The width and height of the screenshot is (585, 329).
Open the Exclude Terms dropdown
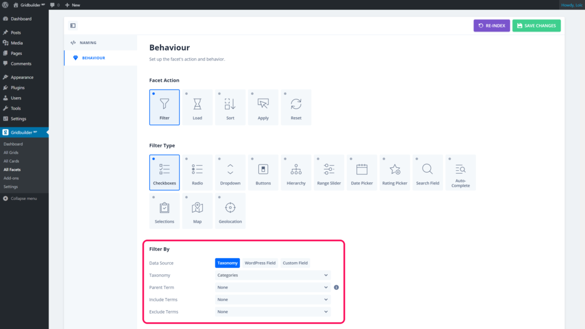coord(273,312)
